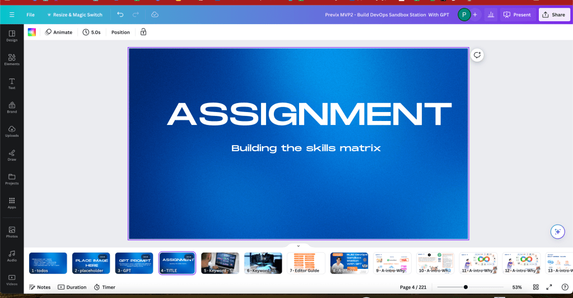The width and height of the screenshot is (573, 298).
Task: Select the 8 - A-intro slide thumbnail
Action: (x=349, y=263)
